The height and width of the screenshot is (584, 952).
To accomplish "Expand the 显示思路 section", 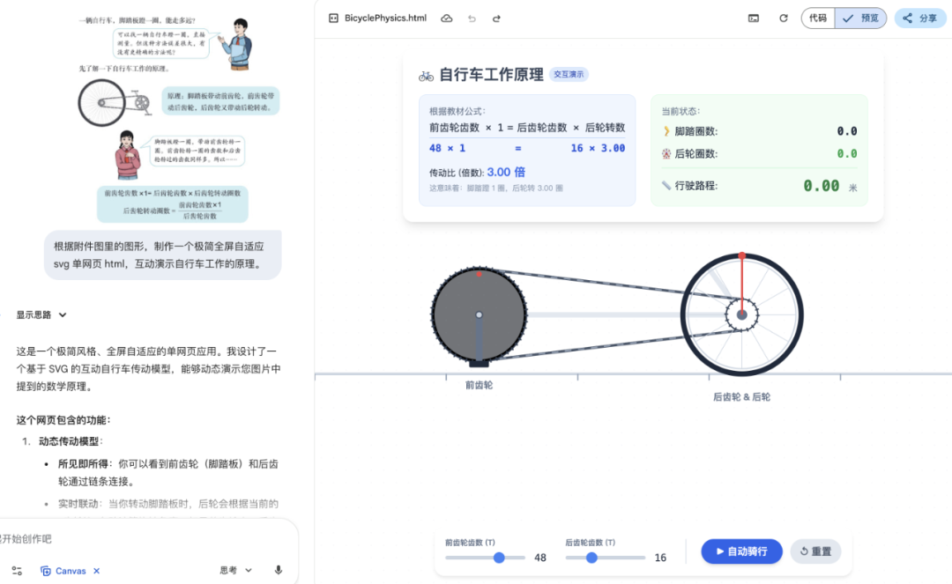I will point(33,314).
